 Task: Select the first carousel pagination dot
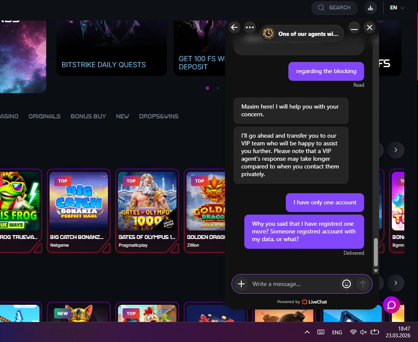(208, 88)
